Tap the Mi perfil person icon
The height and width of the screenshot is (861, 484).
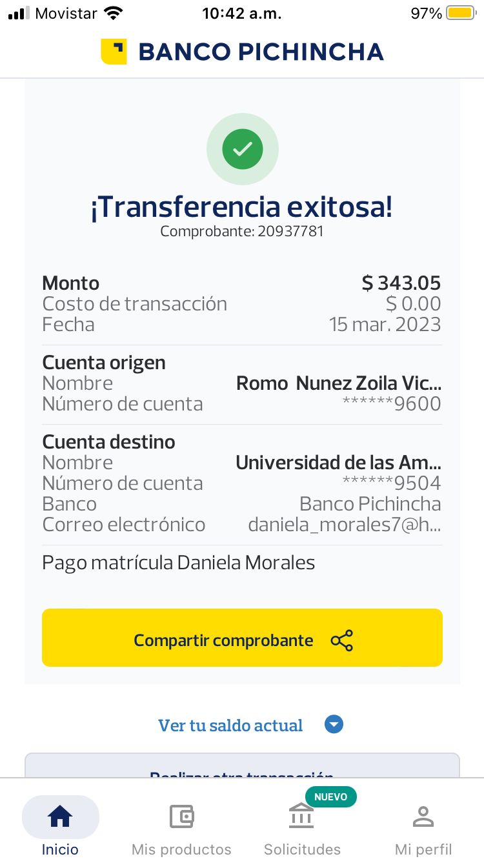pos(423,817)
